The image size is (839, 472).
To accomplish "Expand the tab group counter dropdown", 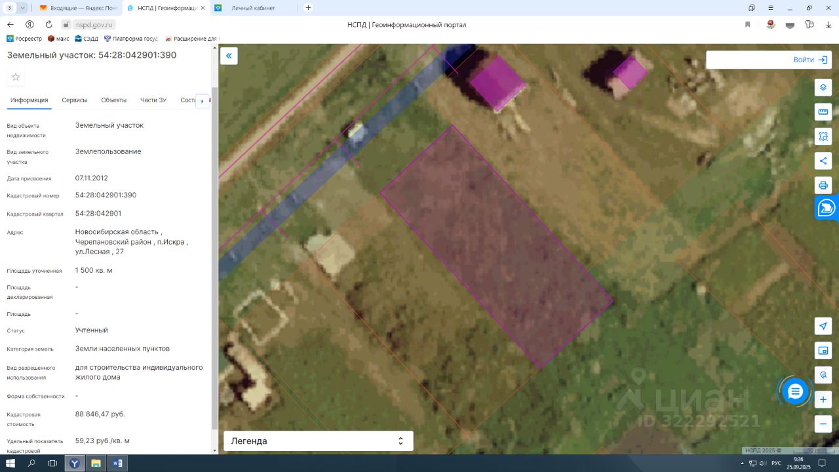I will (x=23, y=8).
